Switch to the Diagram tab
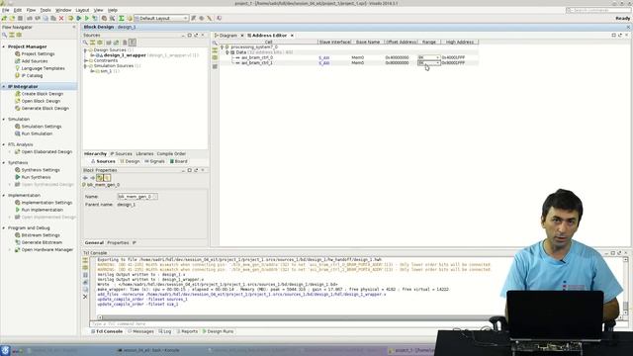The width and height of the screenshot is (633, 356). (x=228, y=36)
